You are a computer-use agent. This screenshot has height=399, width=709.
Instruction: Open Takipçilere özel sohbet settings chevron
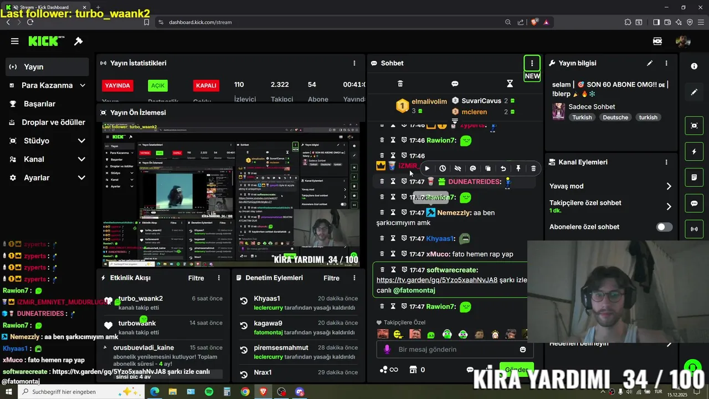tap(669, 206)
